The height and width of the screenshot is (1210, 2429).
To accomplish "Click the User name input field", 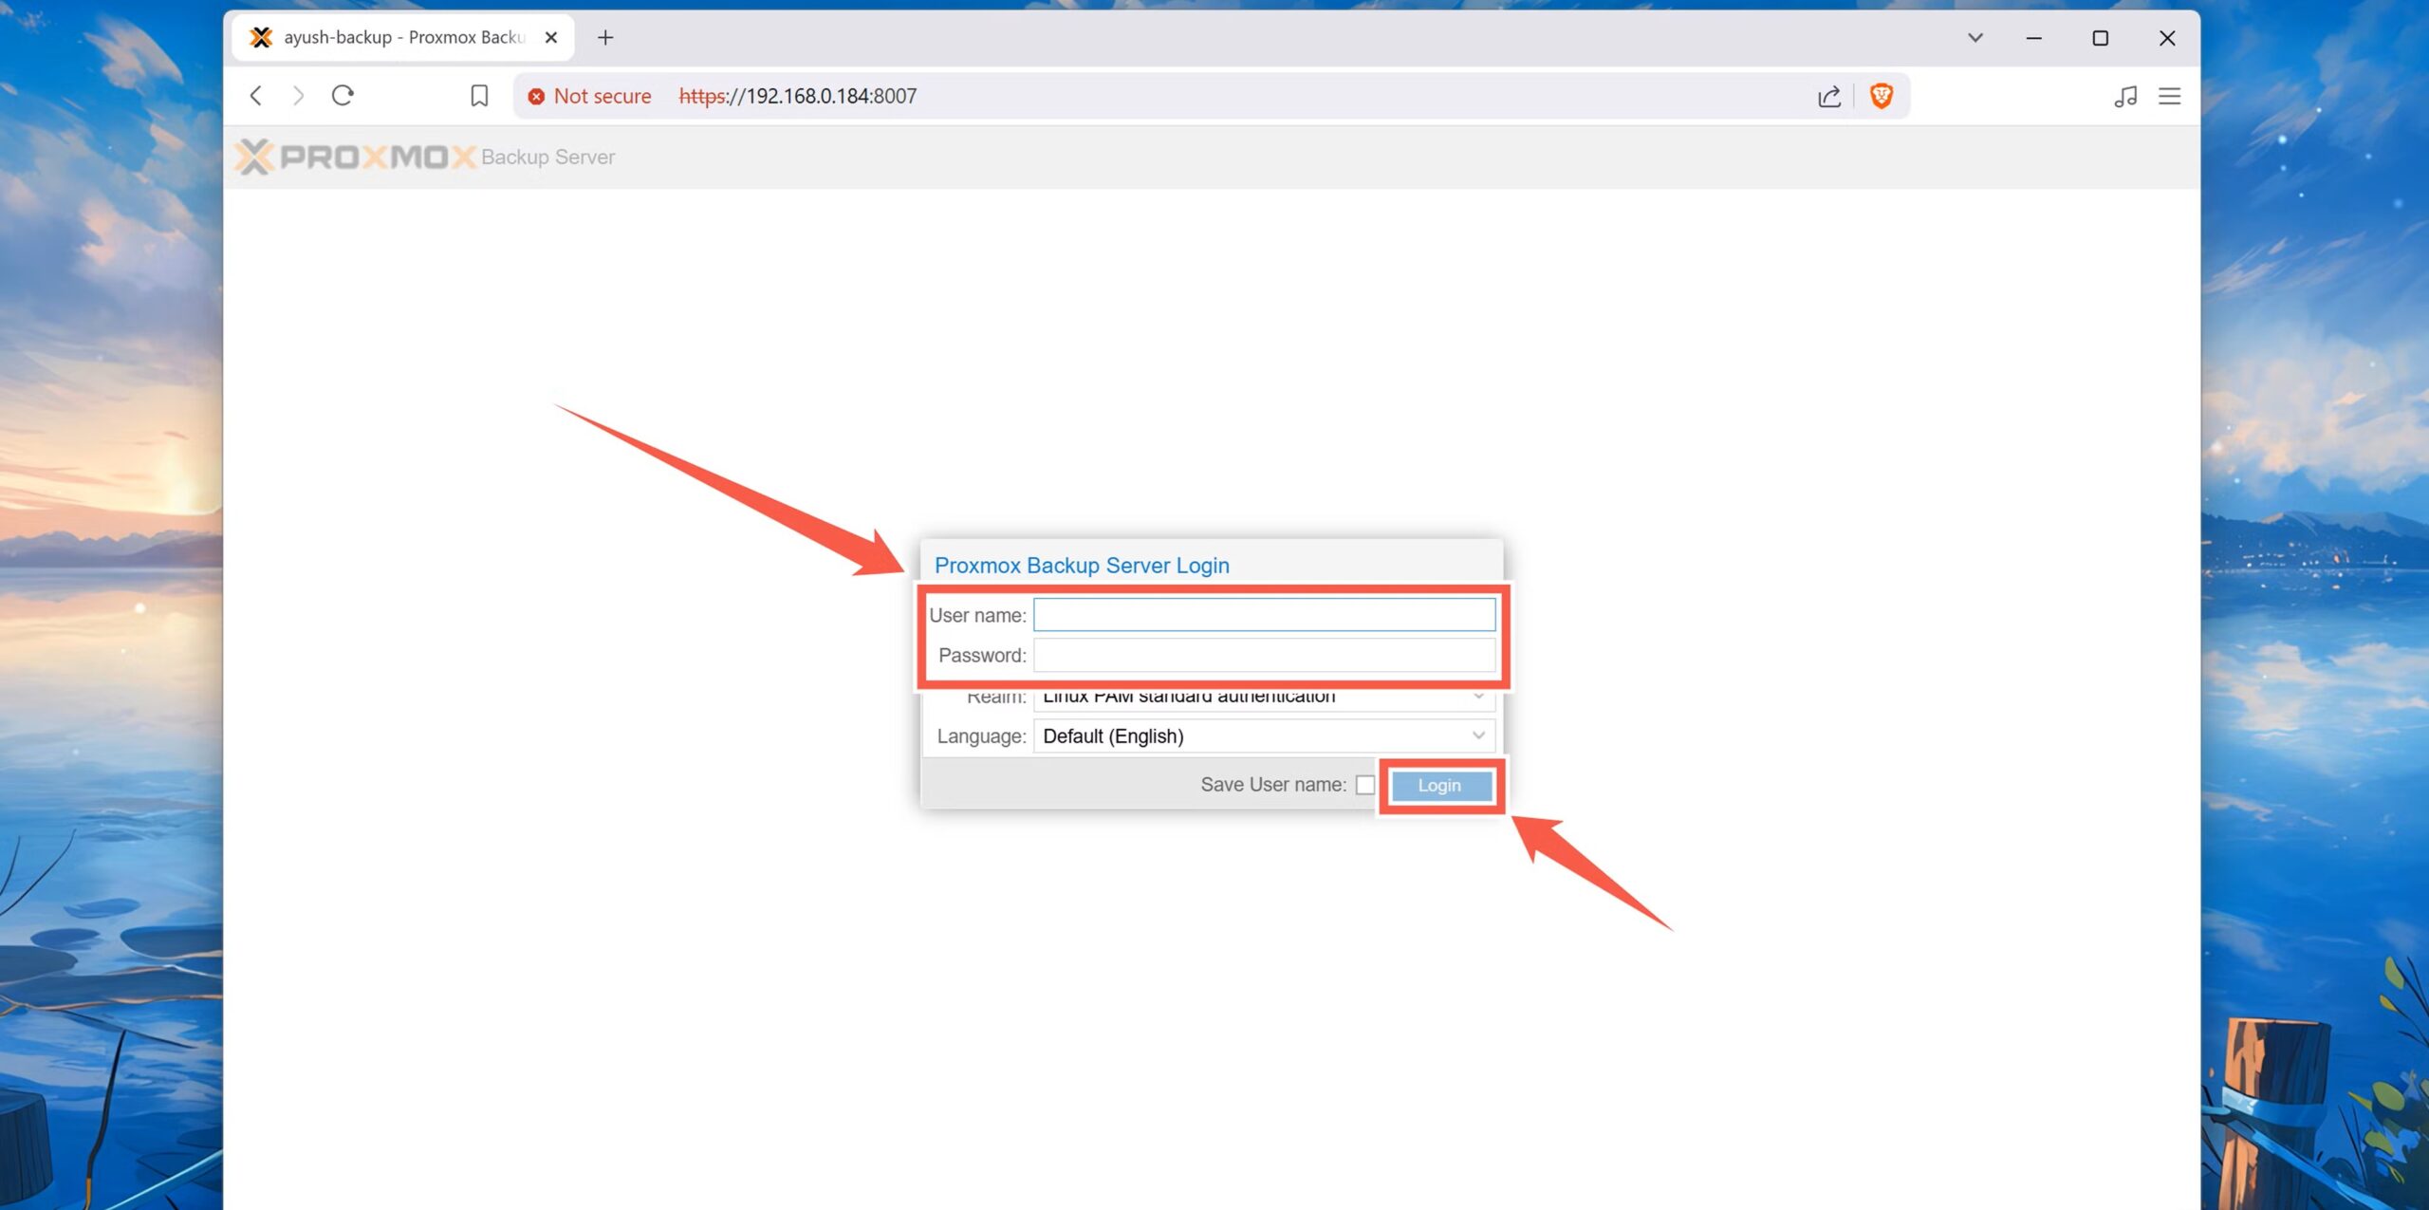I will [x=1263, y=615].
